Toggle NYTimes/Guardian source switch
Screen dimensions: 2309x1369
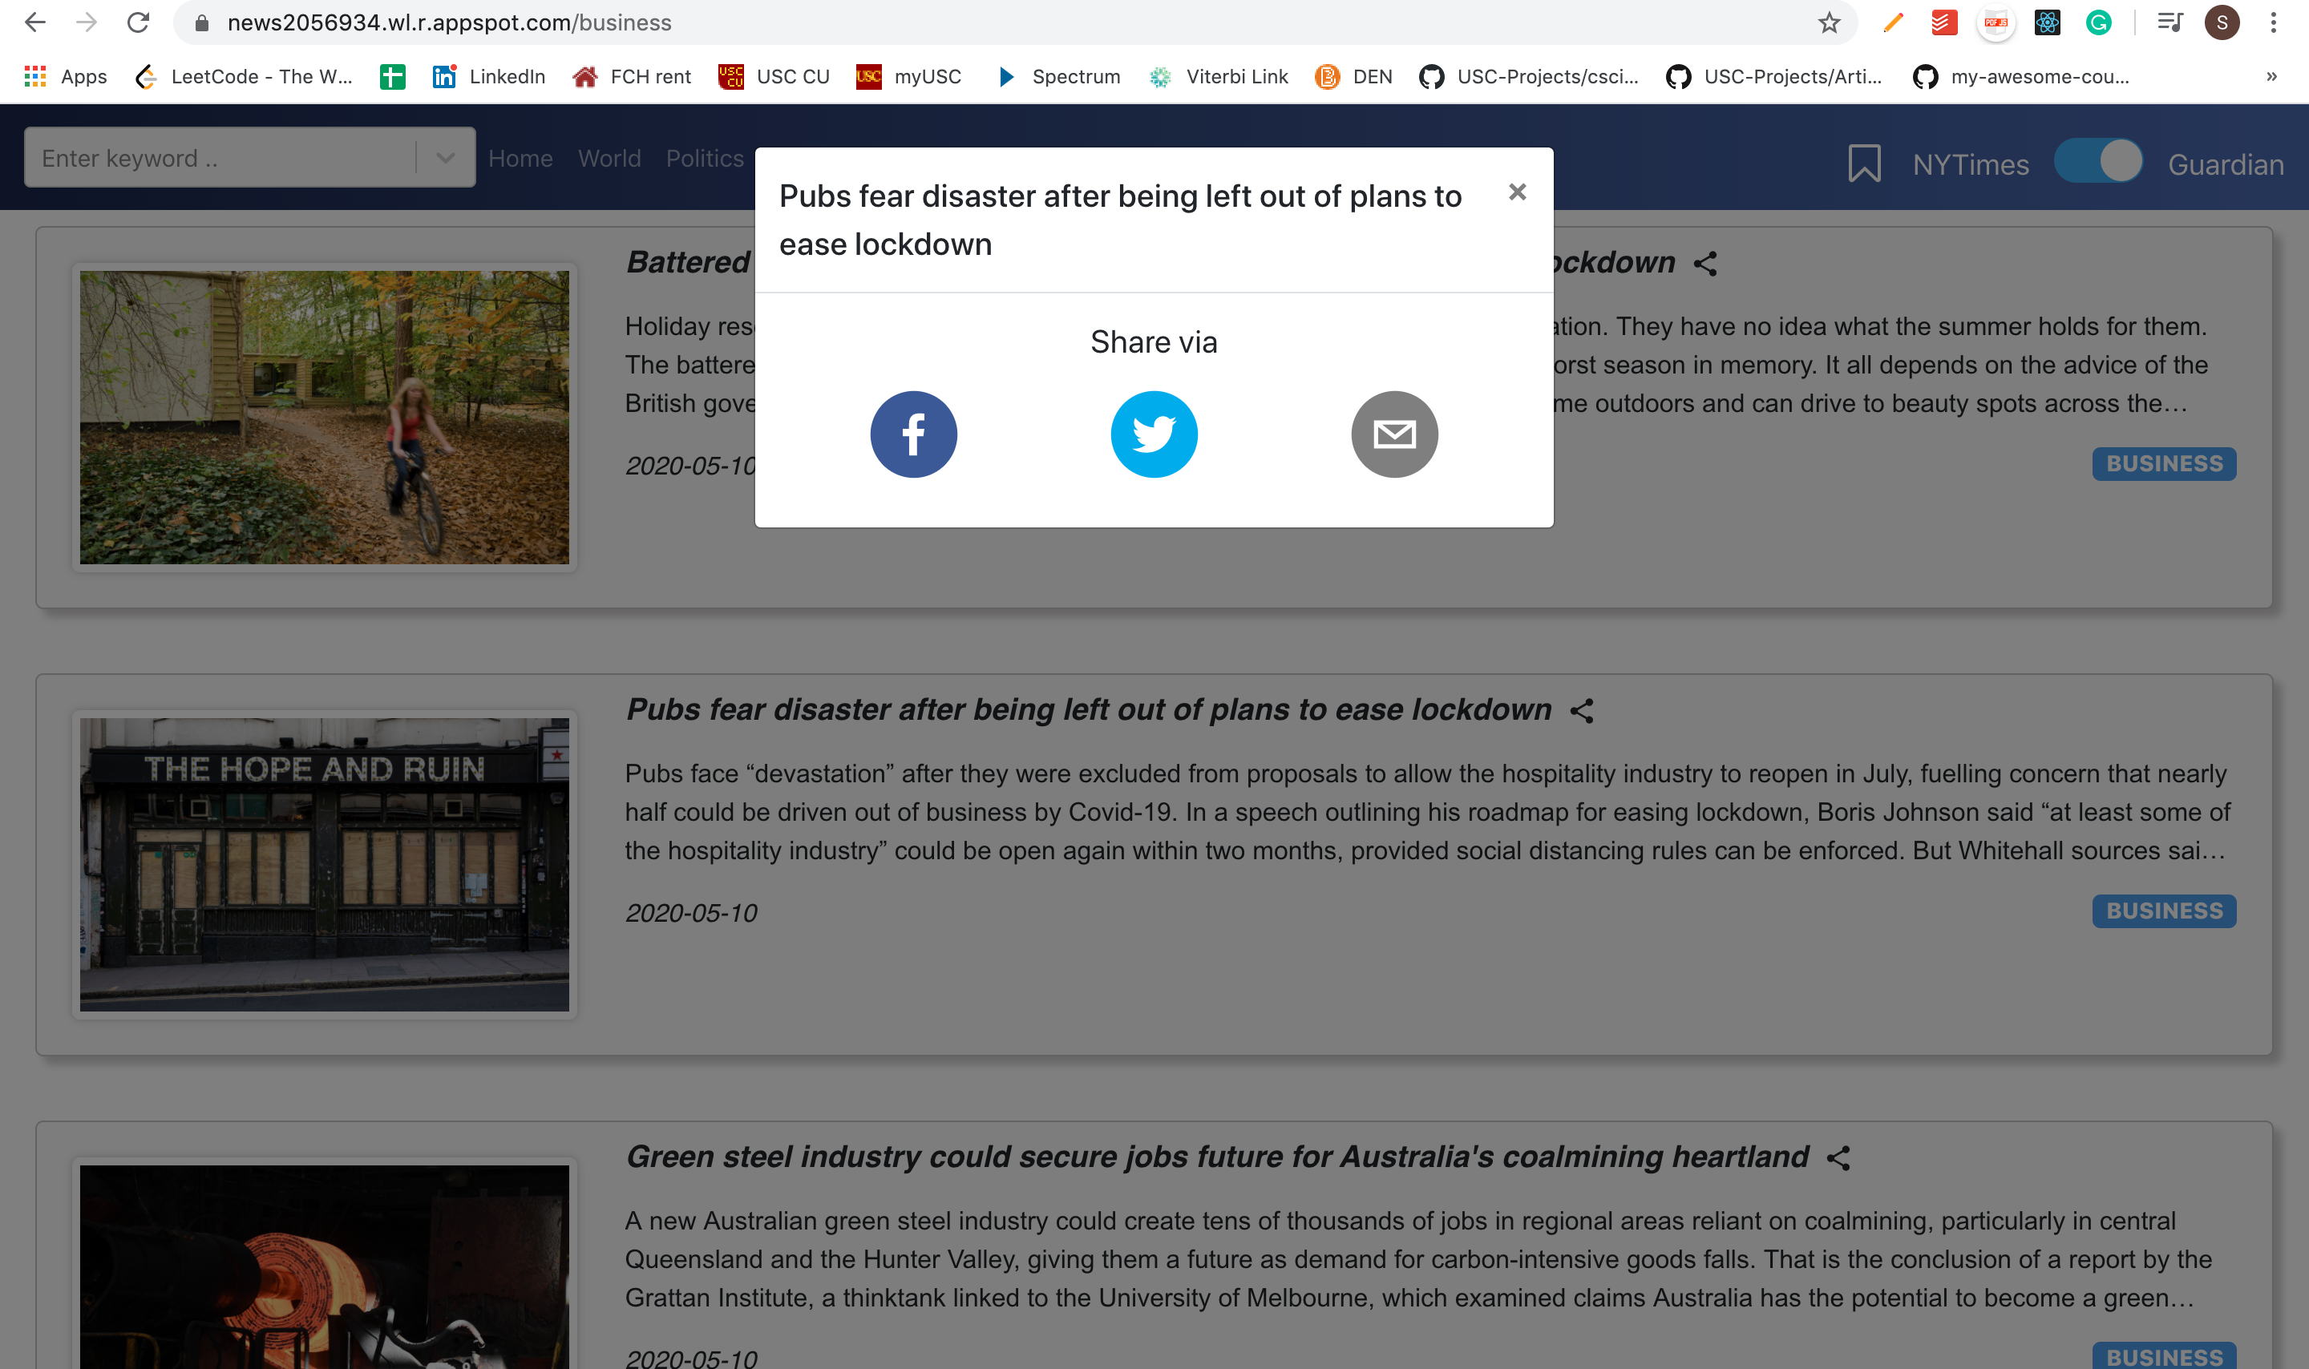(x=2098, y=163)
